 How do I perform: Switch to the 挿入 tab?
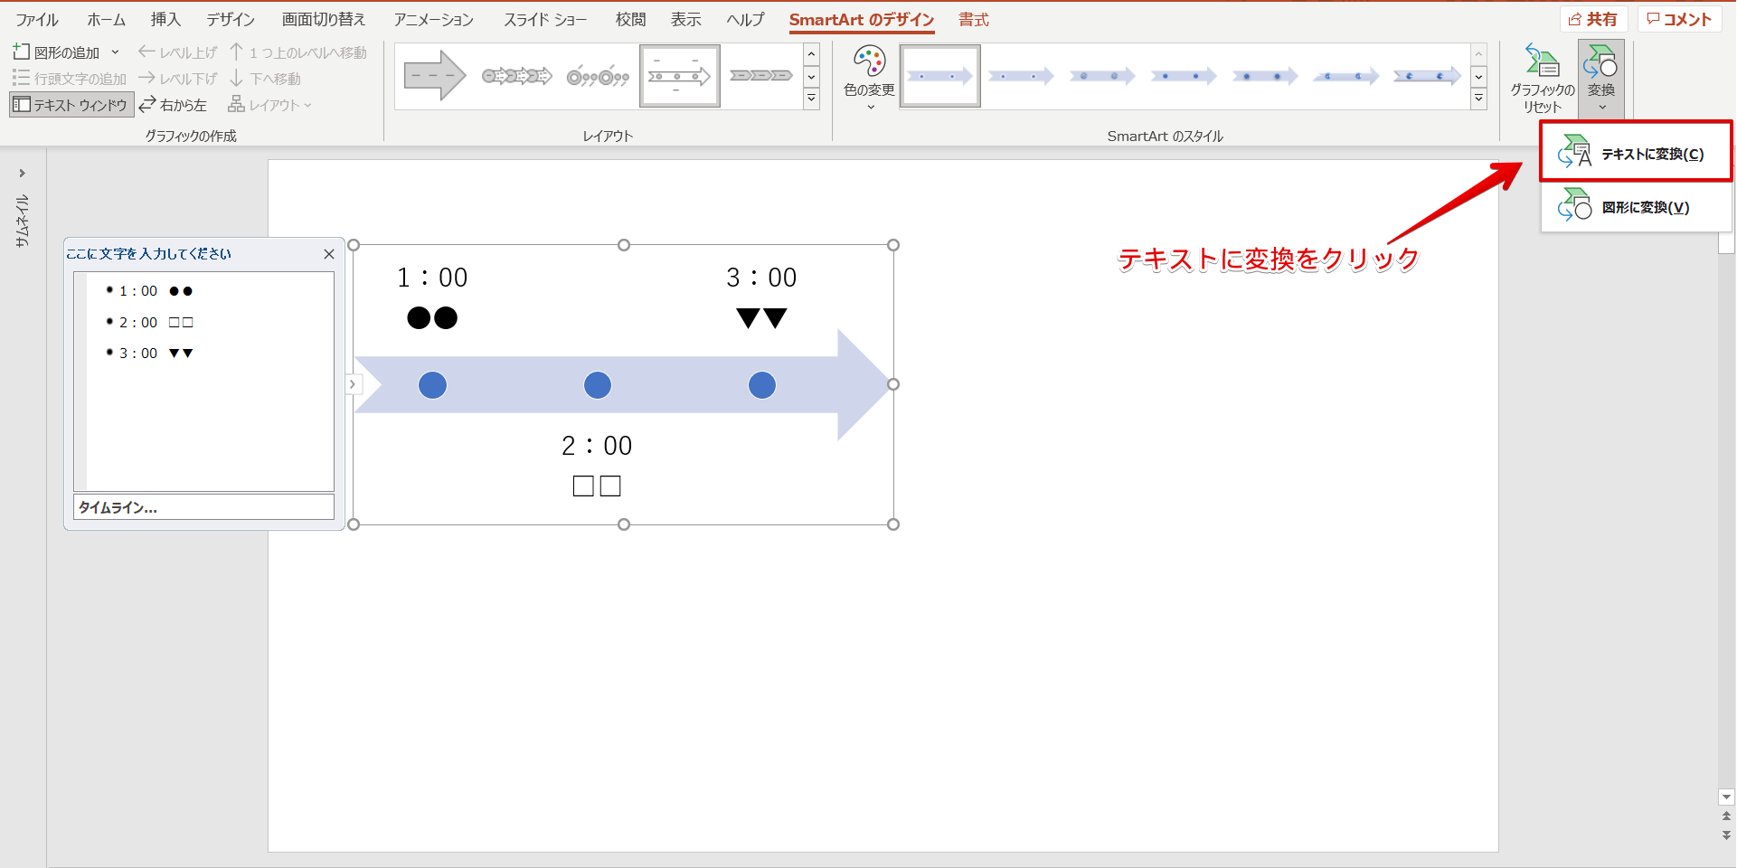[165, 19]
